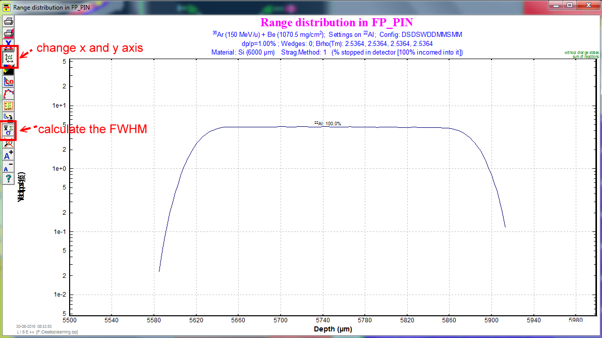Viewport: 602px width, 338px height.
Task: Open help with the question mark icon
Action: [x=9, y=179]
